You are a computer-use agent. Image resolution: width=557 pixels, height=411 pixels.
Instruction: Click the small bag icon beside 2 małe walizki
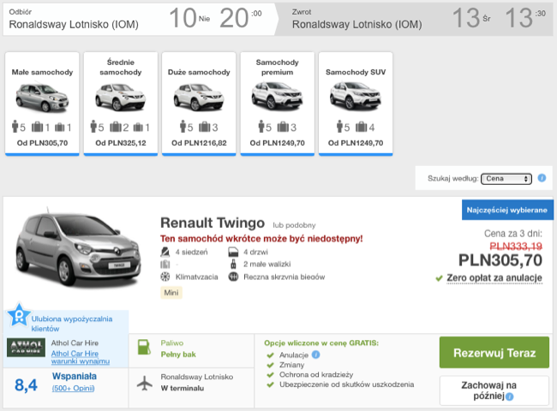233,264
